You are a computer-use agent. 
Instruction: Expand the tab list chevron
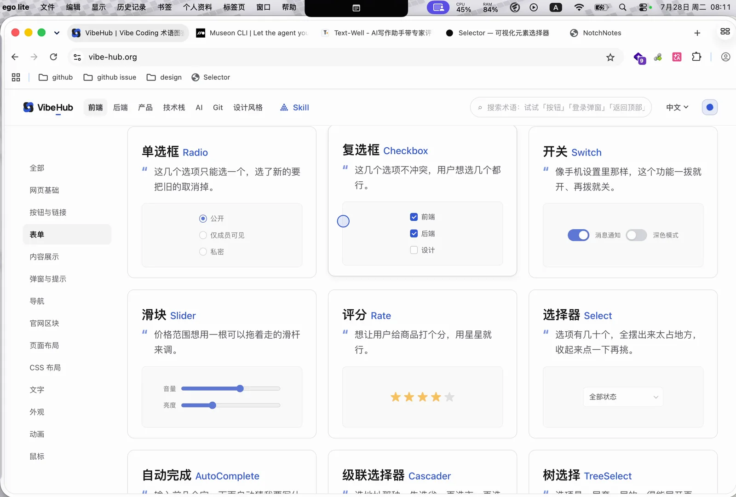57,33
